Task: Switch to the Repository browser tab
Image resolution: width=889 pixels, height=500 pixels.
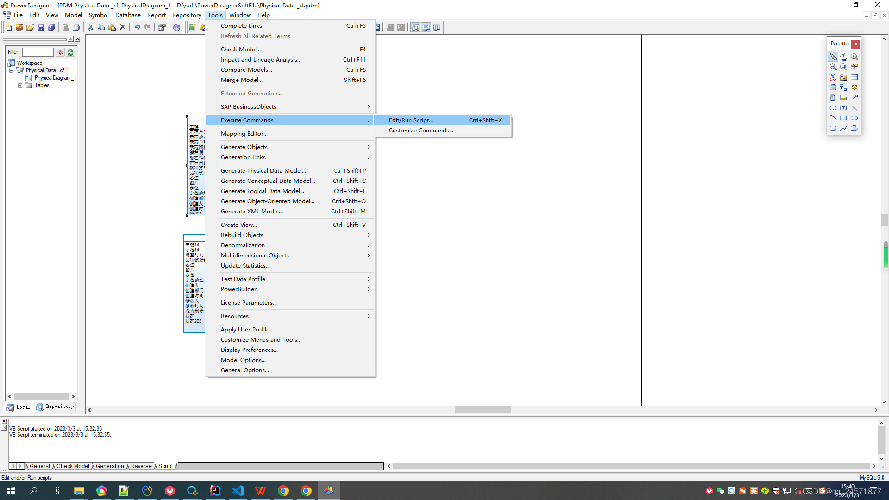Action: point(56,407)
